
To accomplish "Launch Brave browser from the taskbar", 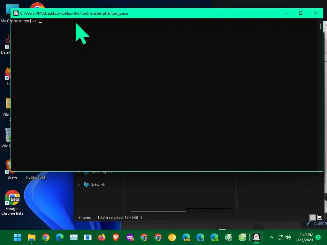I will pyautogui.click(x=116, y=237).
